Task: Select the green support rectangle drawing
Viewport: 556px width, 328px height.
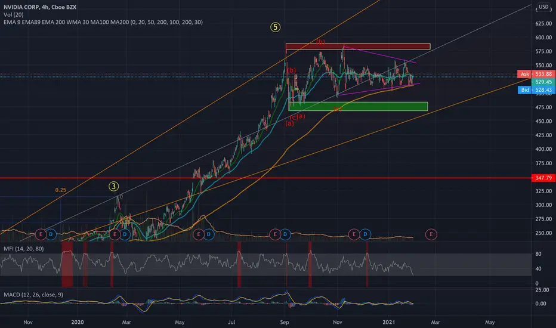Action: coord(358,106)
